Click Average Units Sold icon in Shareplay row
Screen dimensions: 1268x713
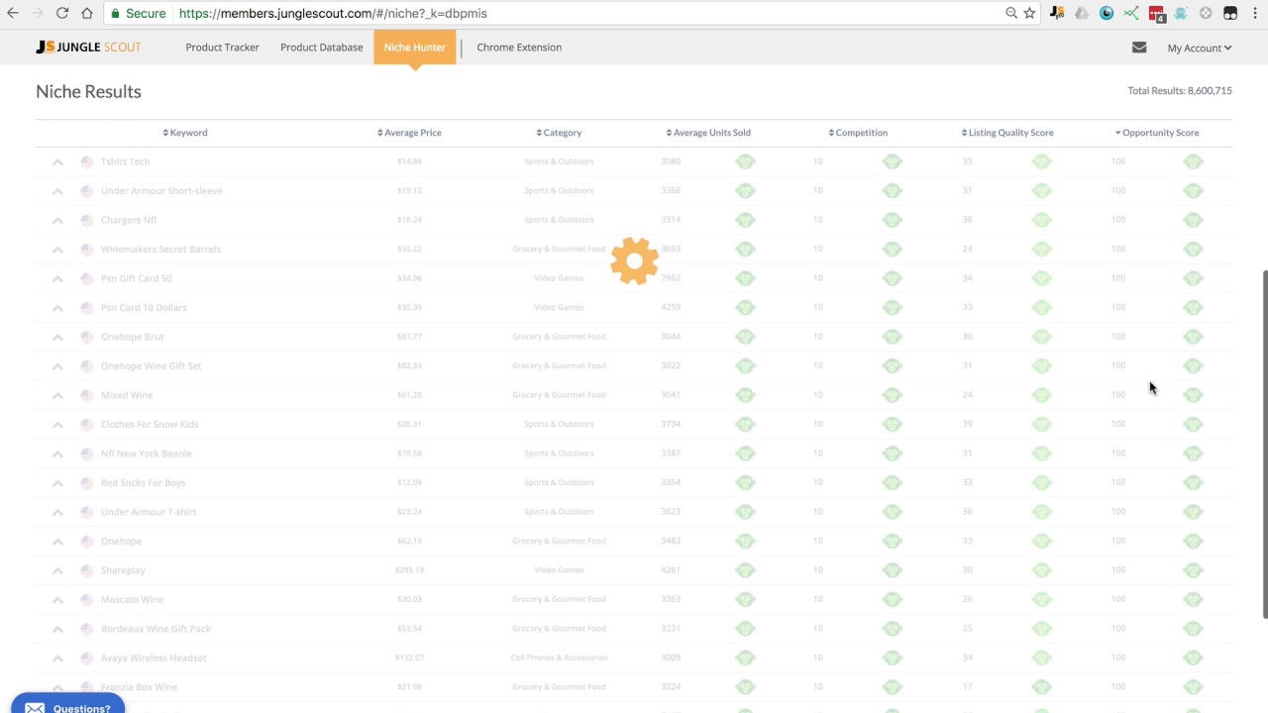[x=745, y=570]
